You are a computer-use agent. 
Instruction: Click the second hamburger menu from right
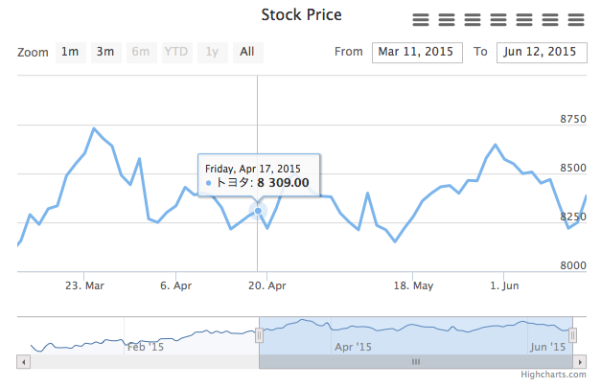[x=550, y=19]
